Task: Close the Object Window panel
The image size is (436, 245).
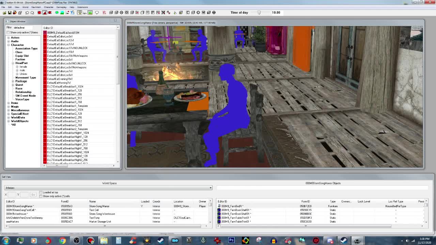Action: coord(115,21)
